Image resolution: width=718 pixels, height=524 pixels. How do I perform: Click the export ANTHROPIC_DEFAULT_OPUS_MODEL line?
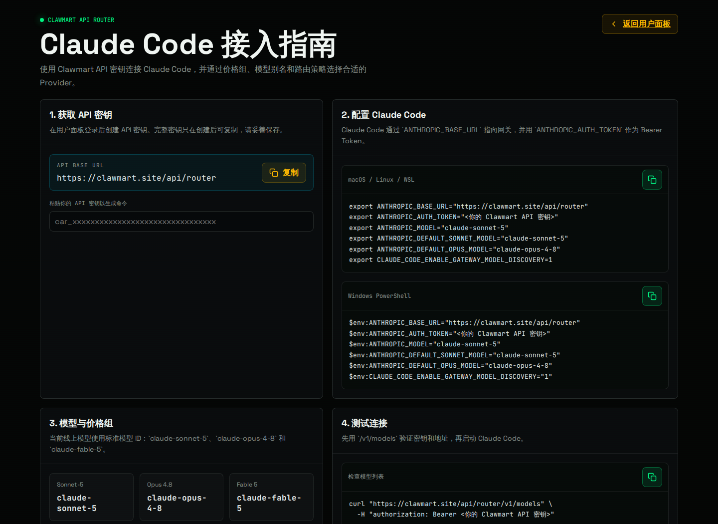pos(455,249)
